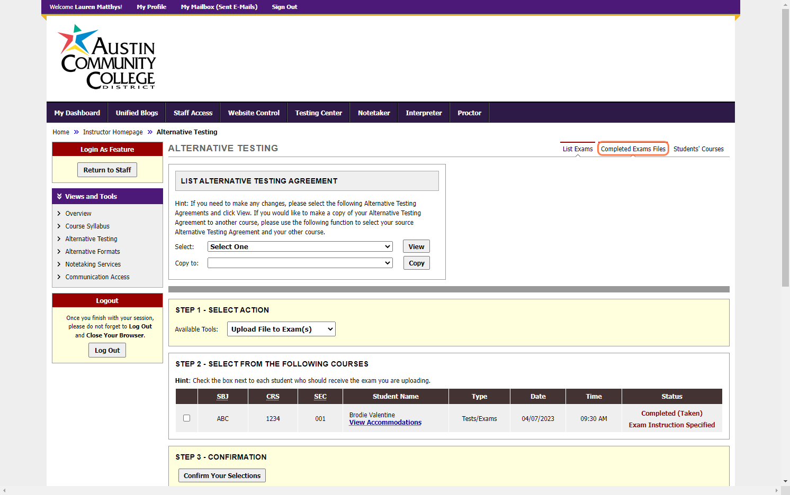Open Unified Blogs menu
Screen dimensions: 790x495
coord(137,113)
